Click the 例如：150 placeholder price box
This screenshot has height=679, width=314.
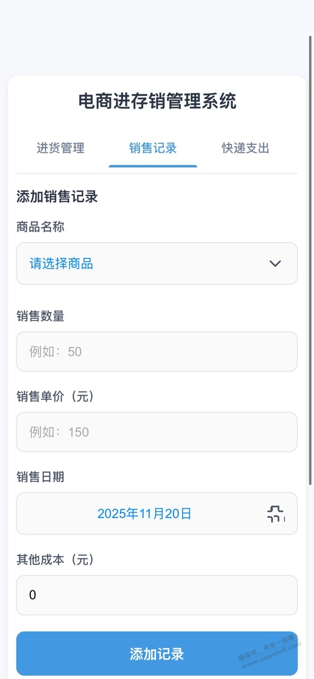pos(157,432)
